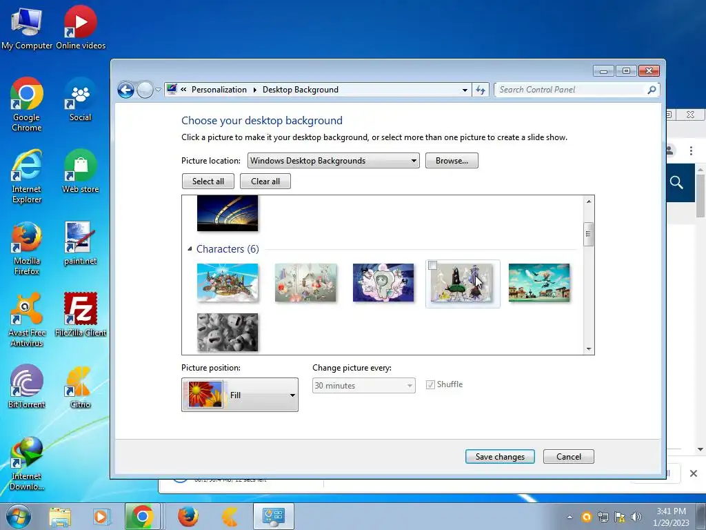Open recent pages arrow next to Forward
The image size is (706, 530).
(x=158, y=90)
